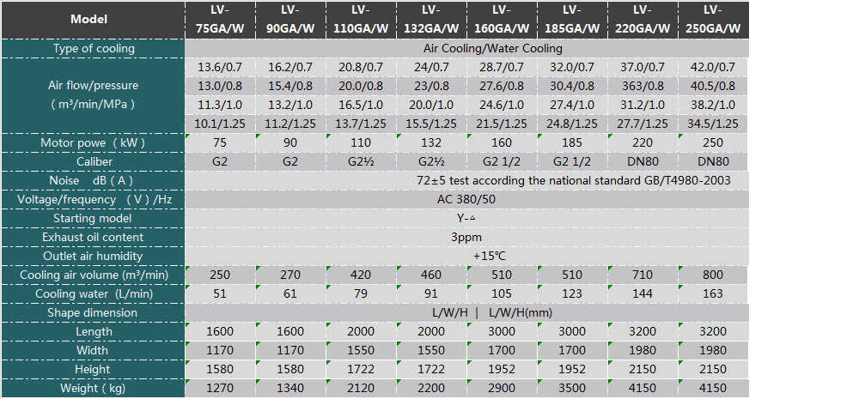Click the 11.3/1.0 air flow value
This screenshot has height=399, width=859.
pos(220,105)
